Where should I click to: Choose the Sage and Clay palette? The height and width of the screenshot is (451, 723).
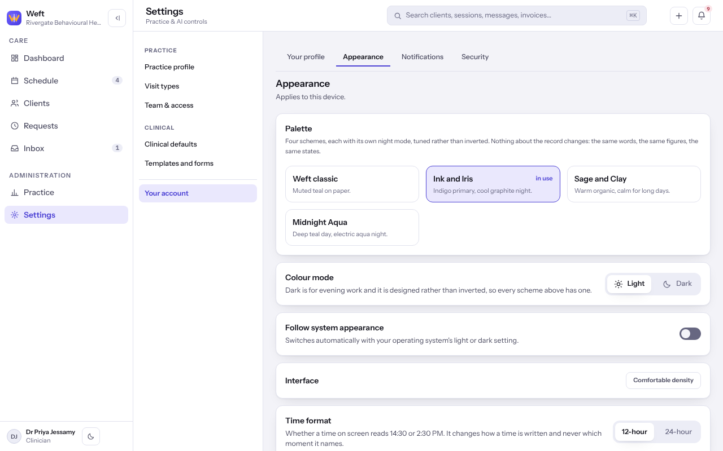coord(634,184)
